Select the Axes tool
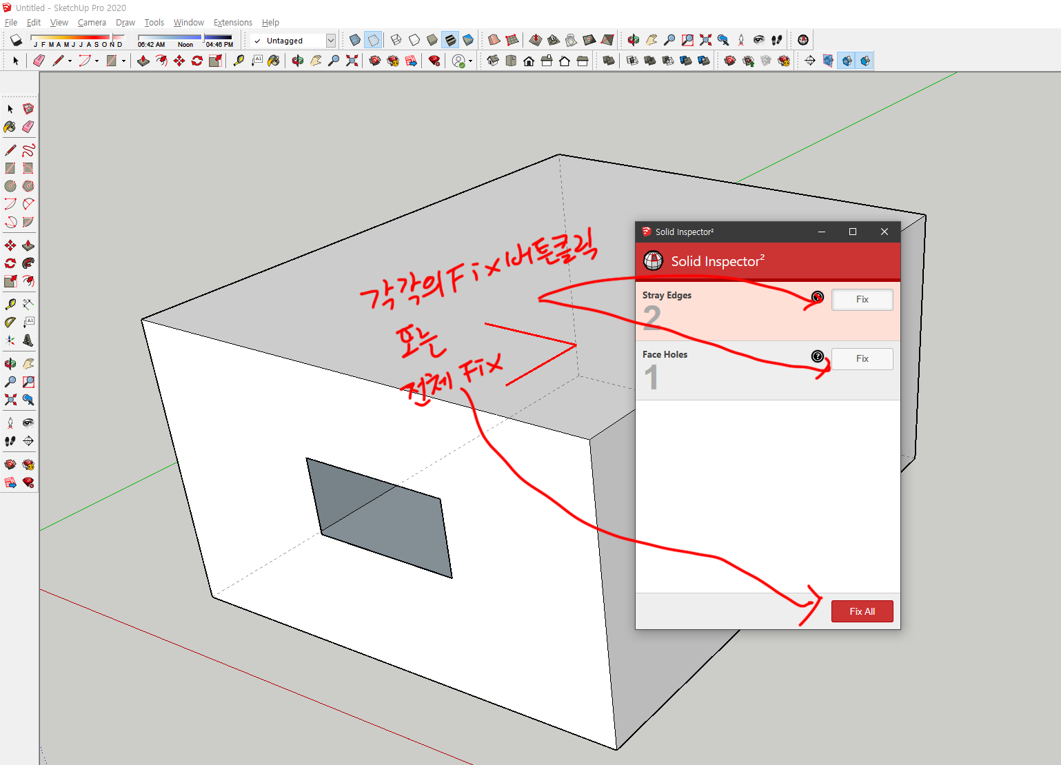The width and height of the screenshot is (1061, 765). pos(10,340)
